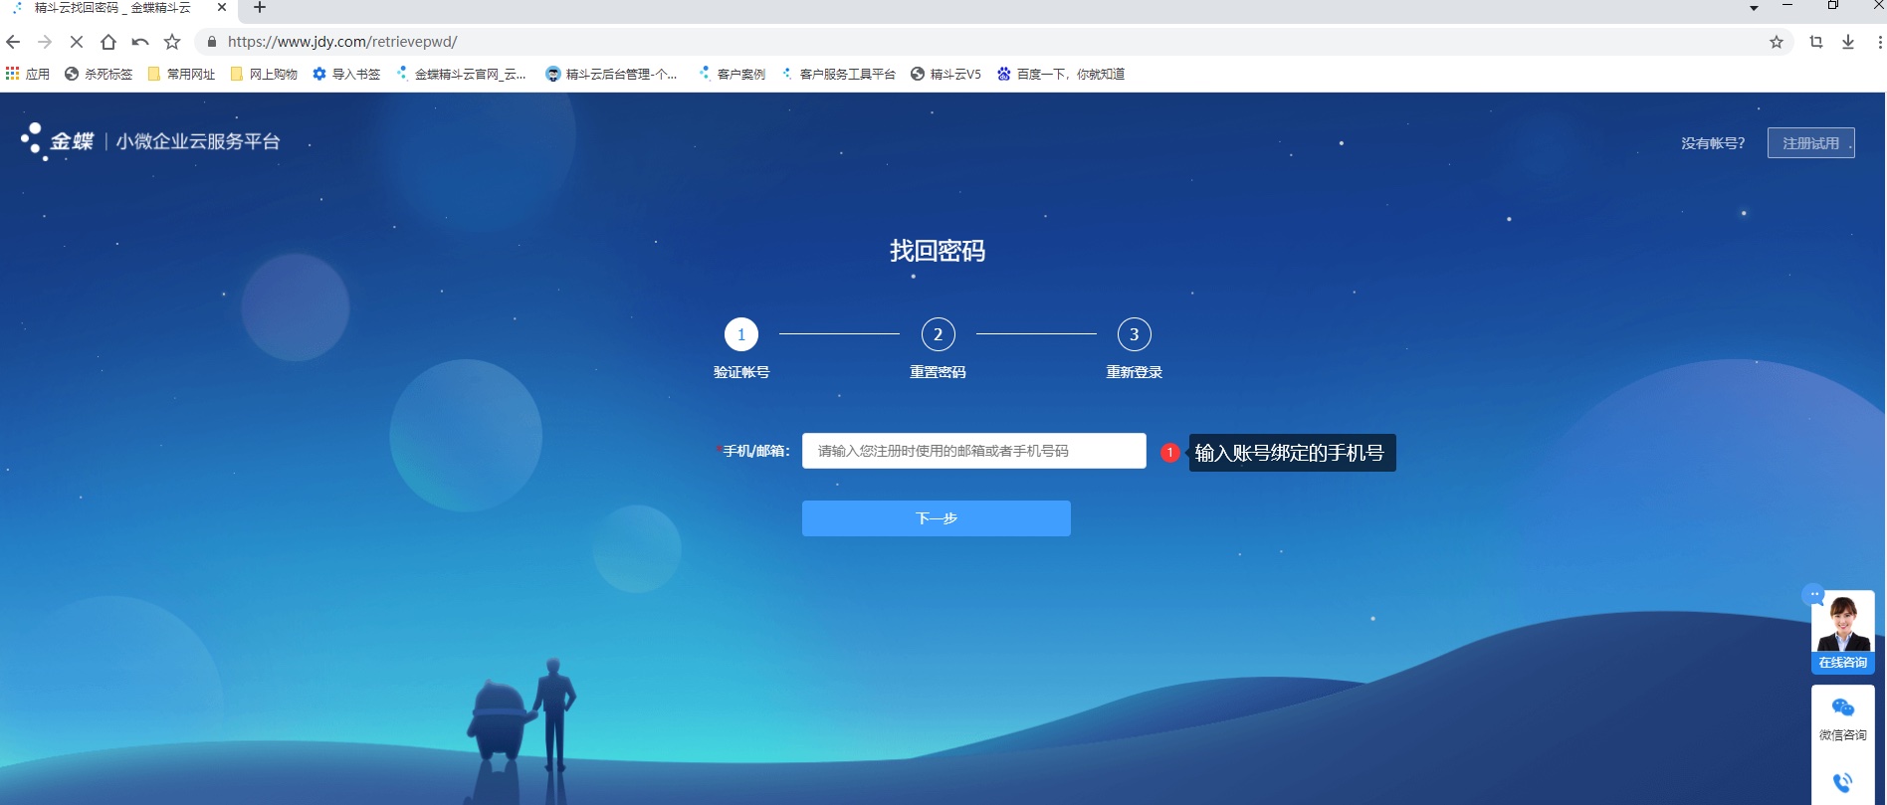Open the crop screenshot tool icon

[1816, 42]
